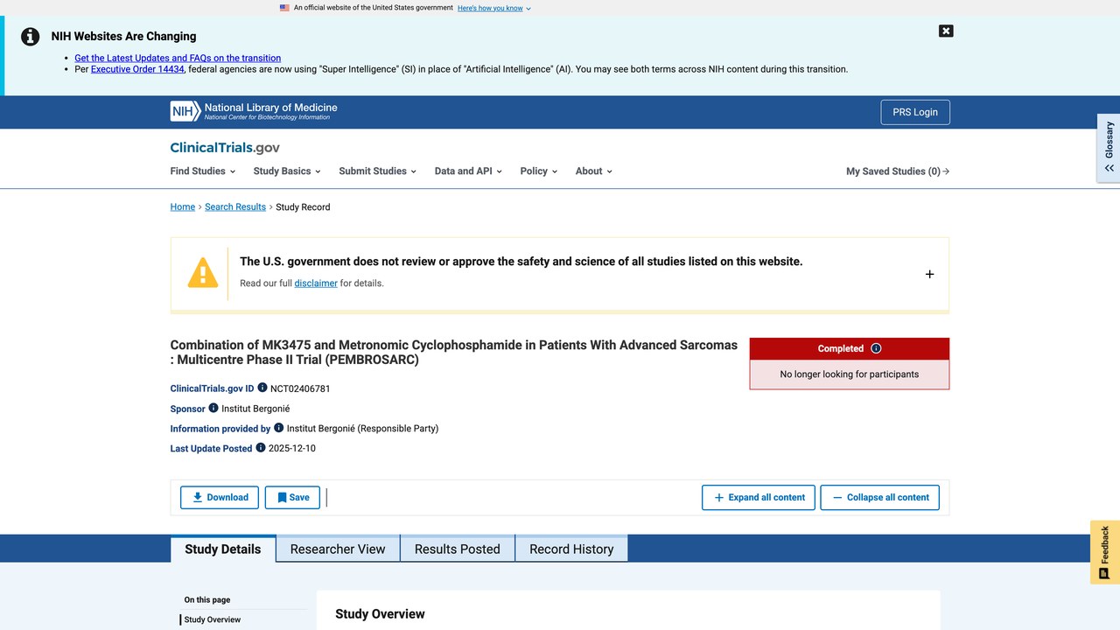Expand the government disclaimer with plus icon

pos(929,274)
